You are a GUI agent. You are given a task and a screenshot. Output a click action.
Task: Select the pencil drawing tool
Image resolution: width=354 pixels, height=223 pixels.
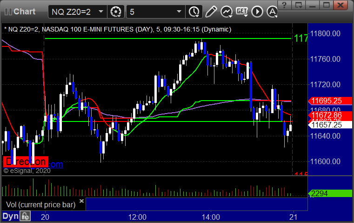(211, 12)
